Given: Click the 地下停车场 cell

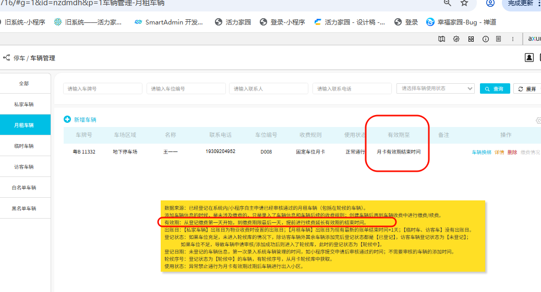Looking at the screenshot, I should point(125,151).
